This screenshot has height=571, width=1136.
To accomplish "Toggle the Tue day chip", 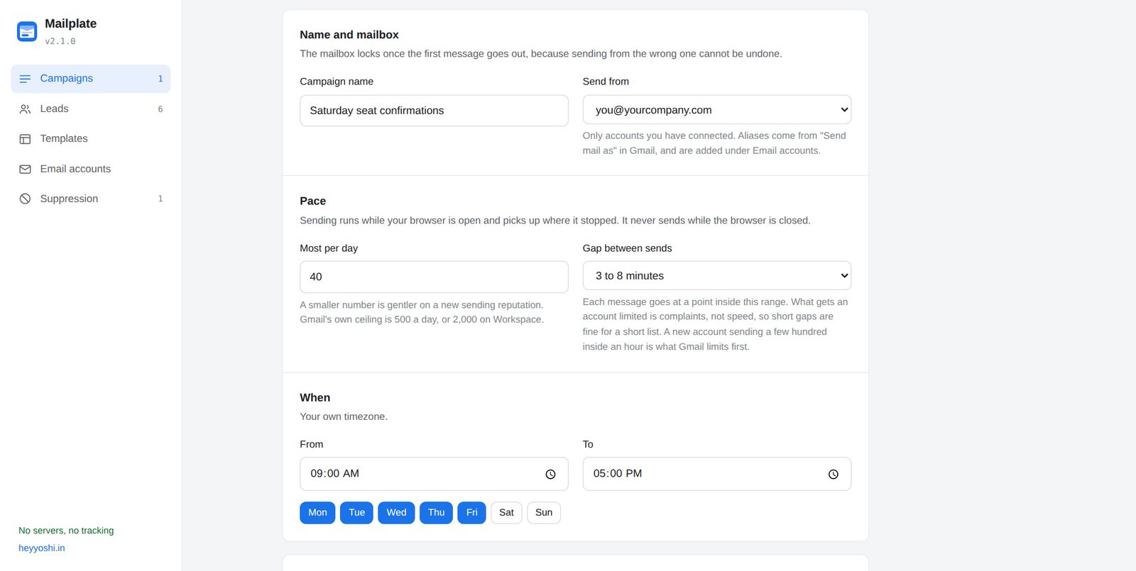I will click(356, 513).
